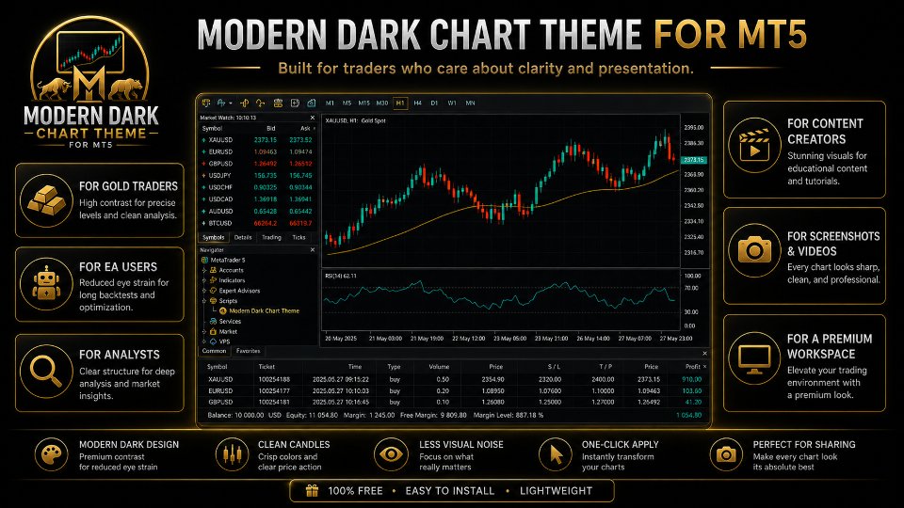904x508 pixels.
Task: Expand the VPS node in Navigator
Action: tap(204, 341)
